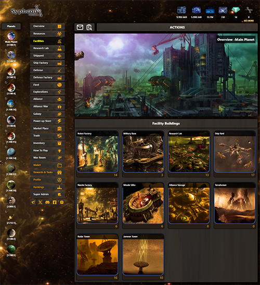Viewport: 260px width, 285px height.
Task: Select the Main Planet icon
Action: (x=11, y=36)
